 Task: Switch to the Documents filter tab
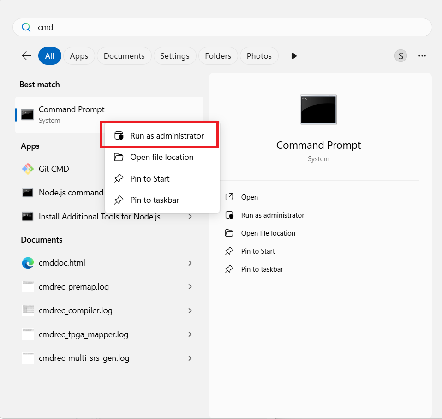click(x=124, y=56)
